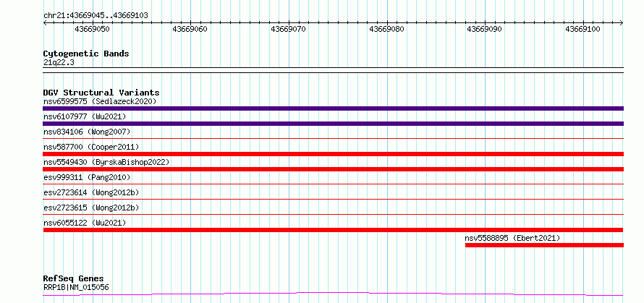Open variant nsv6055122 (Wu2021) label
Screen dimensions: 644x303
85,223
